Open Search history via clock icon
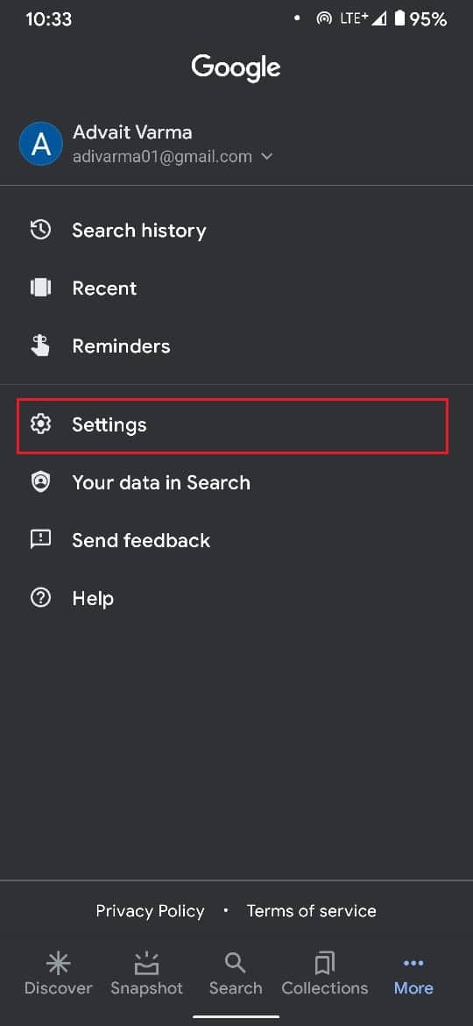Screen dimensions: 473x1026 tap(40, 231)
